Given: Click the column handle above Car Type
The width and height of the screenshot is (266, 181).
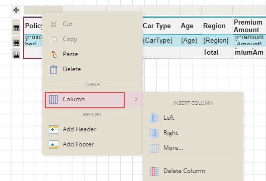Looking at the screenshot, I should (160, 10).
